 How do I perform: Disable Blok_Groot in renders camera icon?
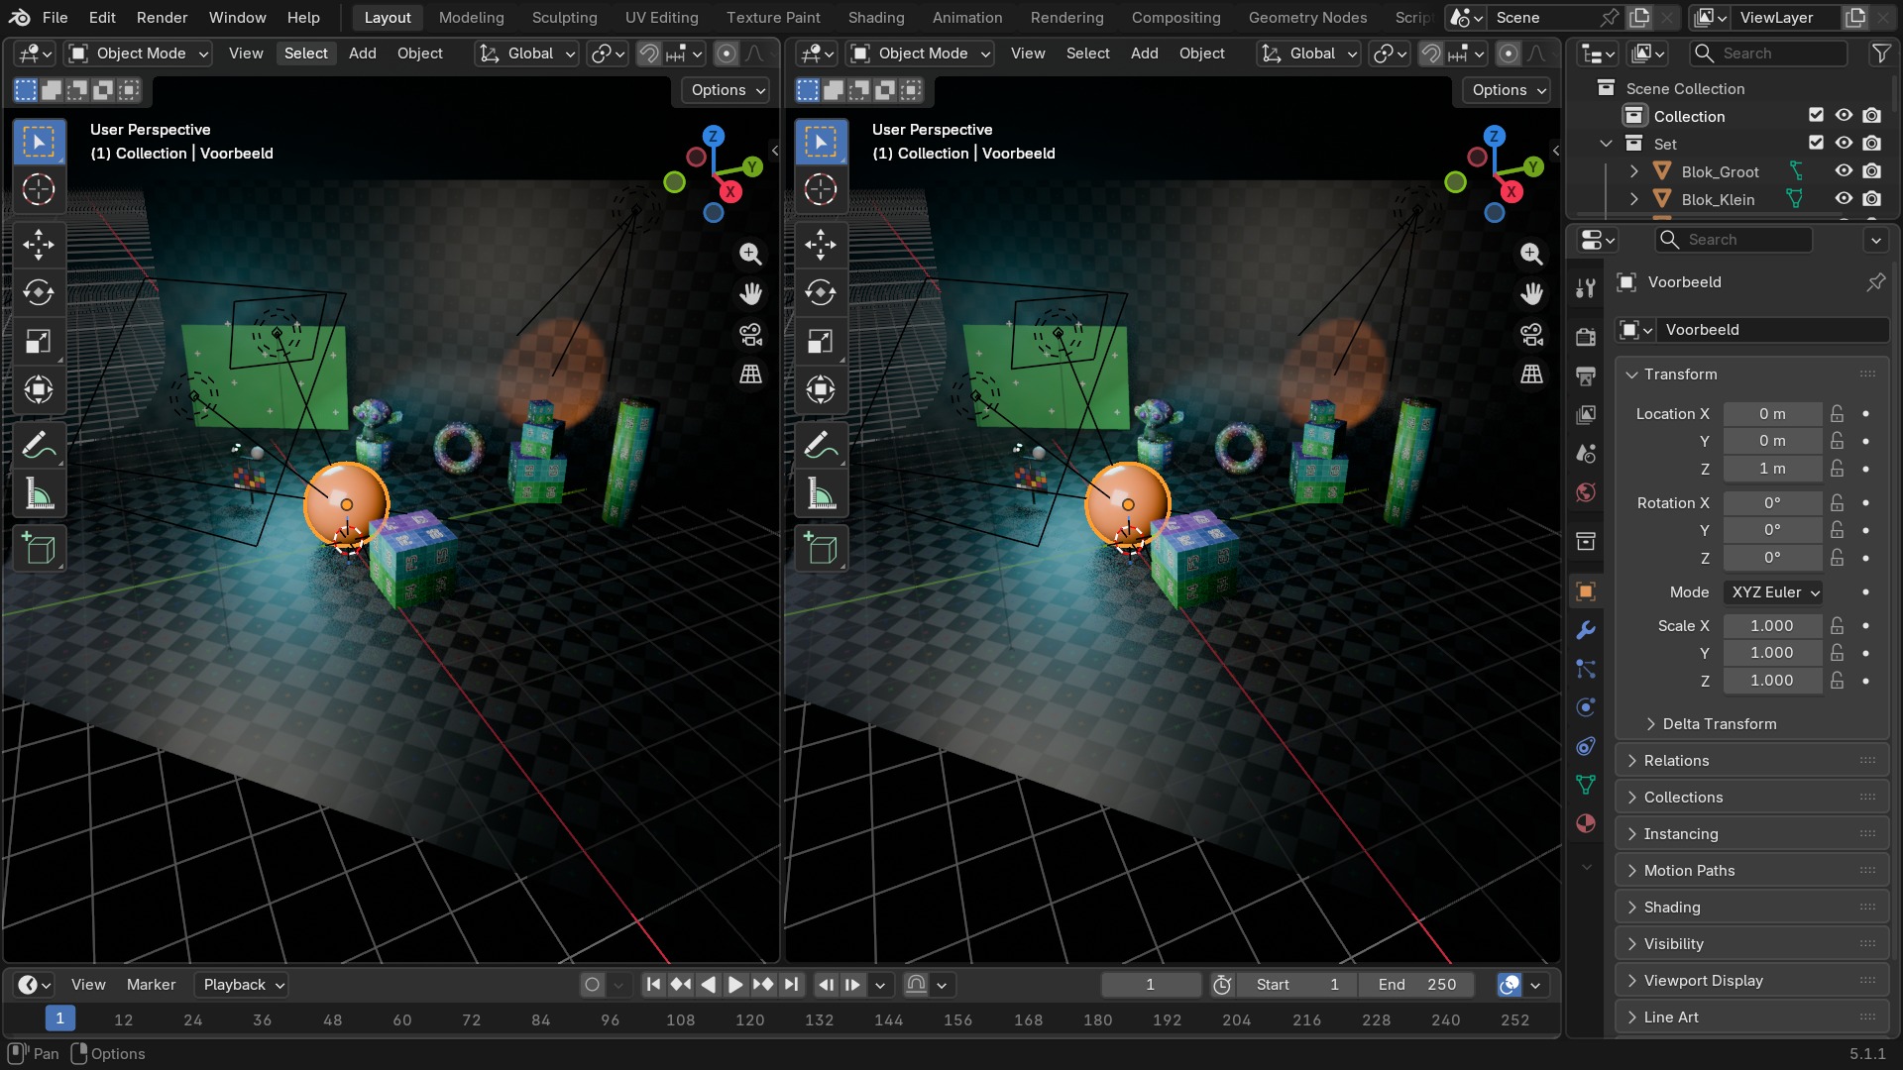tap(1871, 171)
